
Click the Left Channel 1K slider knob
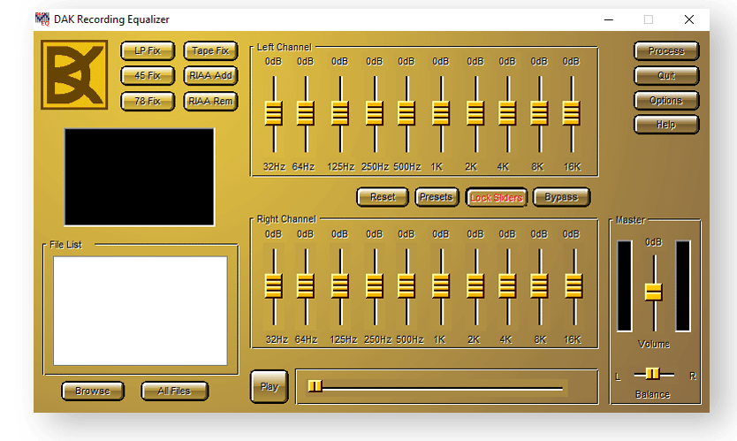click(x=441, y=113)
